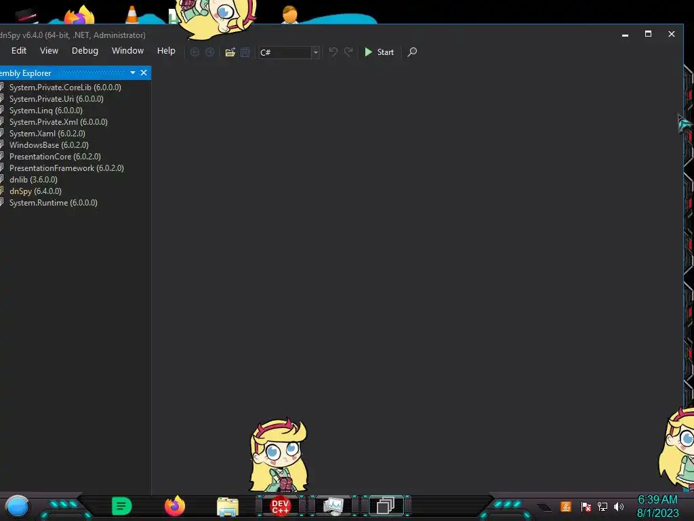The width and height of the screenshot is (694, 521).
Task: Expand the language dropdown arrow
Action: pyautogui.click(x=316, y=52)
